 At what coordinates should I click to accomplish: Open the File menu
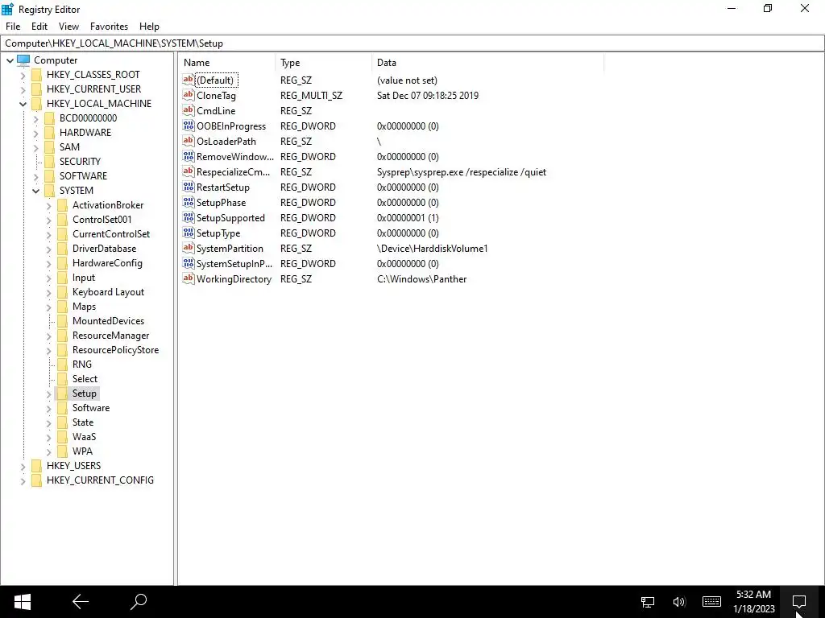tap(13, 27)
